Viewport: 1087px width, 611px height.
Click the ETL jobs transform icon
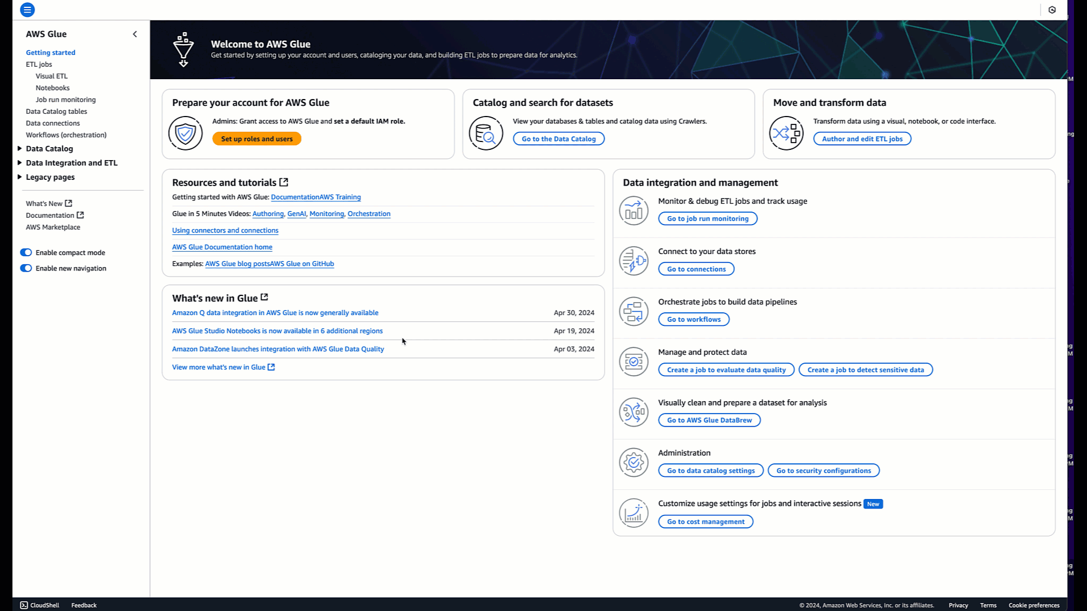787,132
